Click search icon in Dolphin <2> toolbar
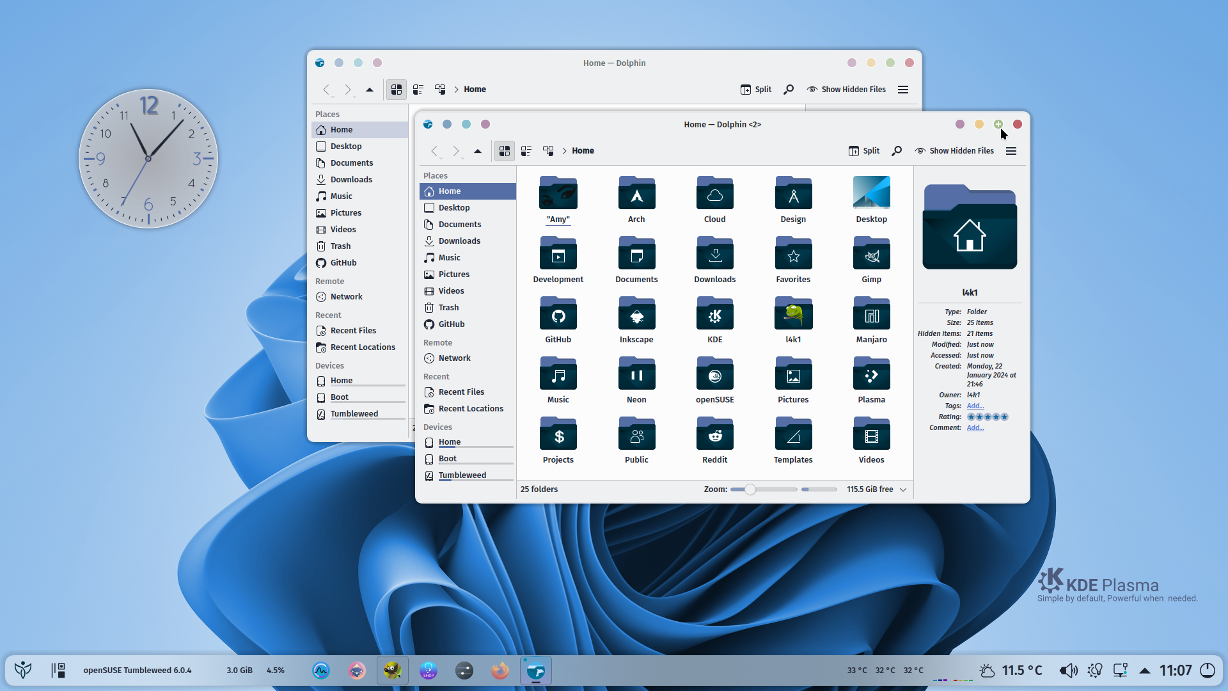 click(897, 151)
